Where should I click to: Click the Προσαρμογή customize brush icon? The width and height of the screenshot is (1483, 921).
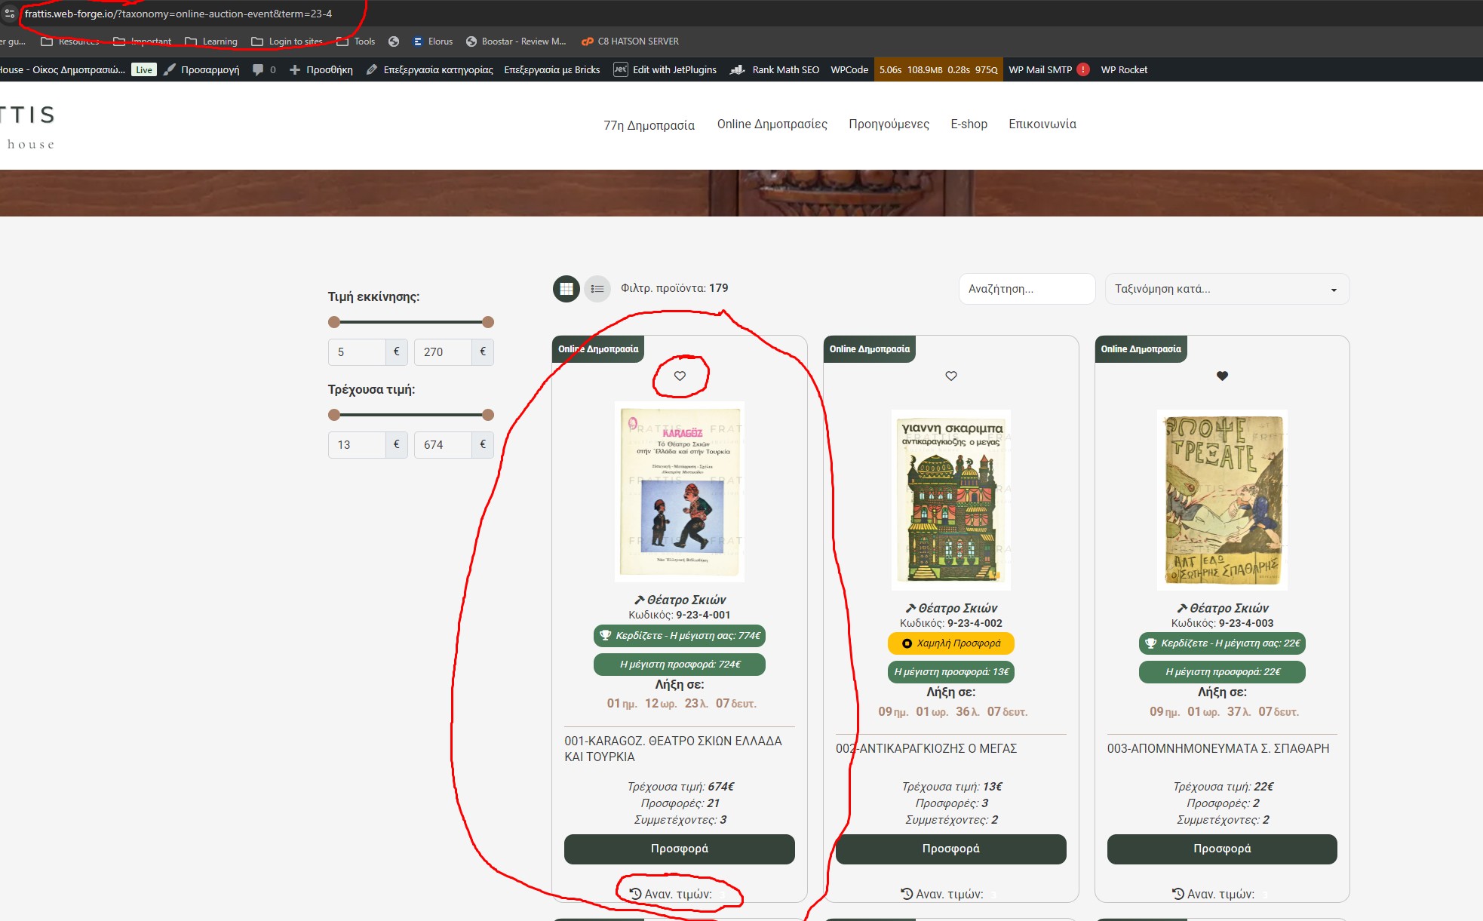pyautogui.click(x=170, y=69)
